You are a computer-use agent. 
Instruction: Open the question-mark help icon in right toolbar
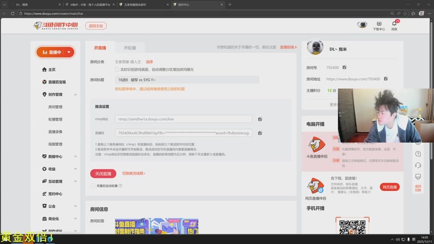418,154
